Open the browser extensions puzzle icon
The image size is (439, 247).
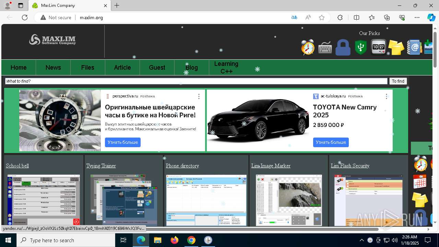pos(340,17)
